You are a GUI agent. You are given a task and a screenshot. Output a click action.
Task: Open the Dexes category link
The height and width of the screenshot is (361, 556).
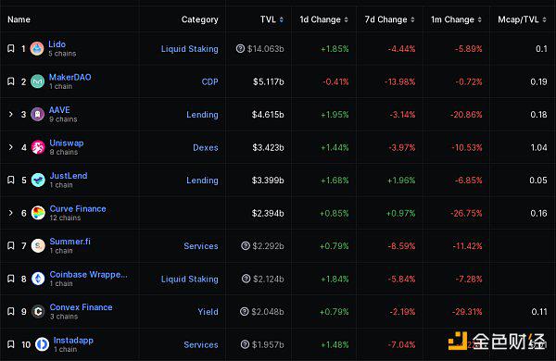tap(206, 147)
